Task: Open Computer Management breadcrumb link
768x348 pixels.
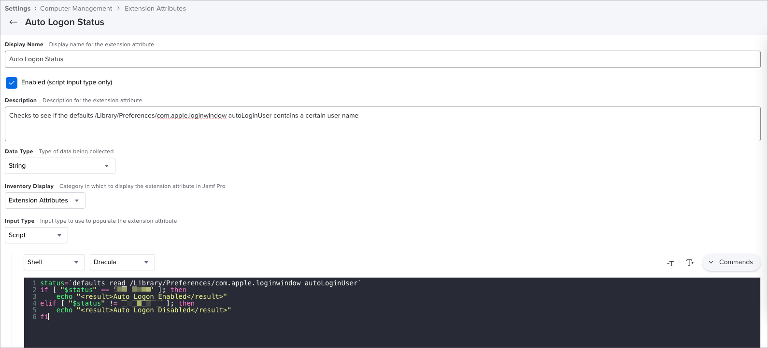Action: (76, 8)
